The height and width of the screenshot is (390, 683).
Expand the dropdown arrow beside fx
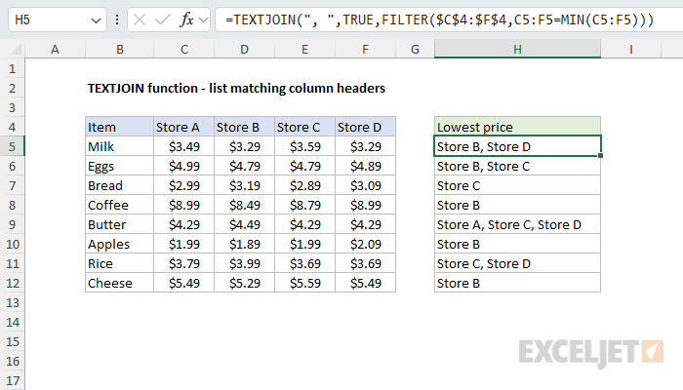point(203,20)
